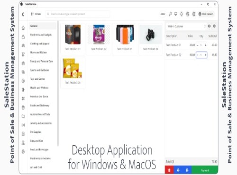
Task: Click the airplane-shaped sidebar icon
Action: coord(23,90)
